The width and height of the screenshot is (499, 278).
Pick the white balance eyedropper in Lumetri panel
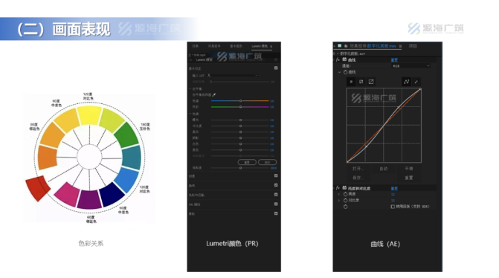point(214,95)
